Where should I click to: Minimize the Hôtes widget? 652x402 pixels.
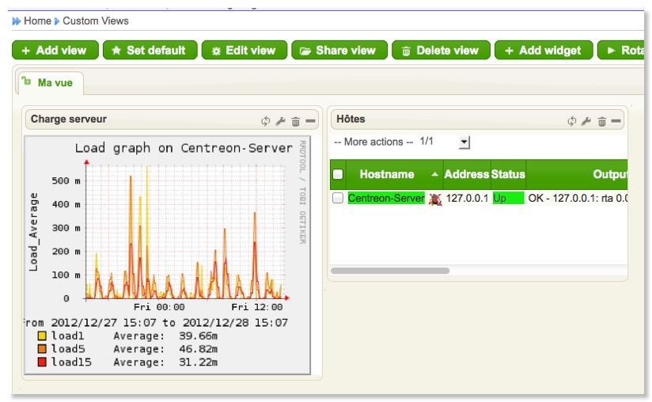click(616, 121)
